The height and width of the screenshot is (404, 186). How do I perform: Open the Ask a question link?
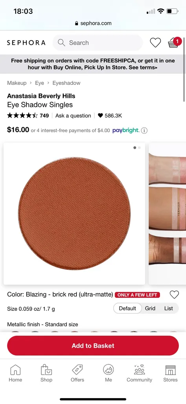point(73,116)
